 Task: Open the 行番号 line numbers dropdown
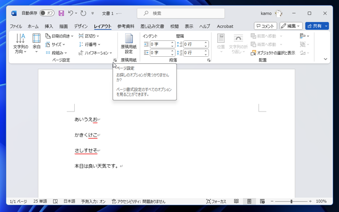[x=90, y=44]
